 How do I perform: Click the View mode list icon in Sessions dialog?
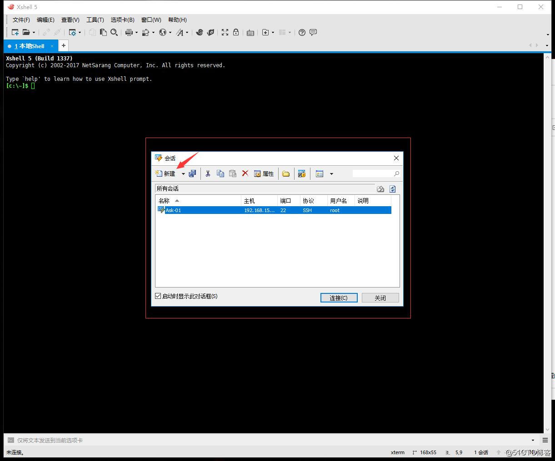pos(320,173)
